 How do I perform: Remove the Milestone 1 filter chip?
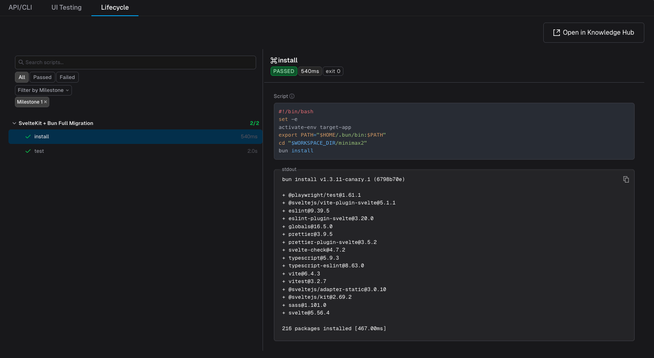click(46, 102)
